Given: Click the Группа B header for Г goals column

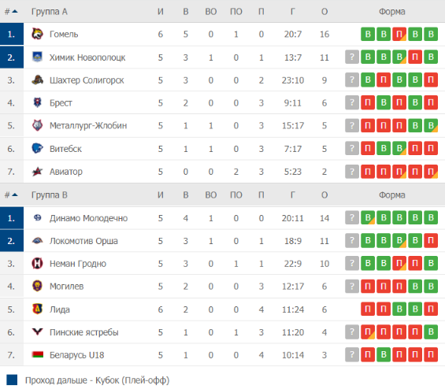Looking at the screenshot, I should 293,195.
